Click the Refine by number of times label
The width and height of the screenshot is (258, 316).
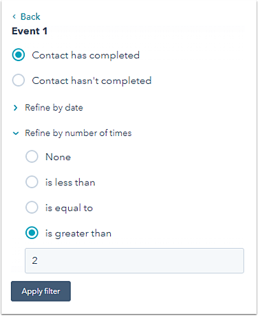[x=78, y=133]
